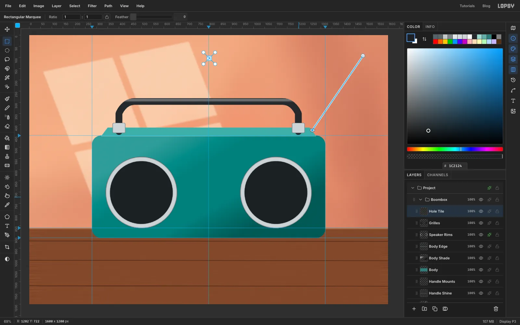Open the Path menu

[108, 6]
